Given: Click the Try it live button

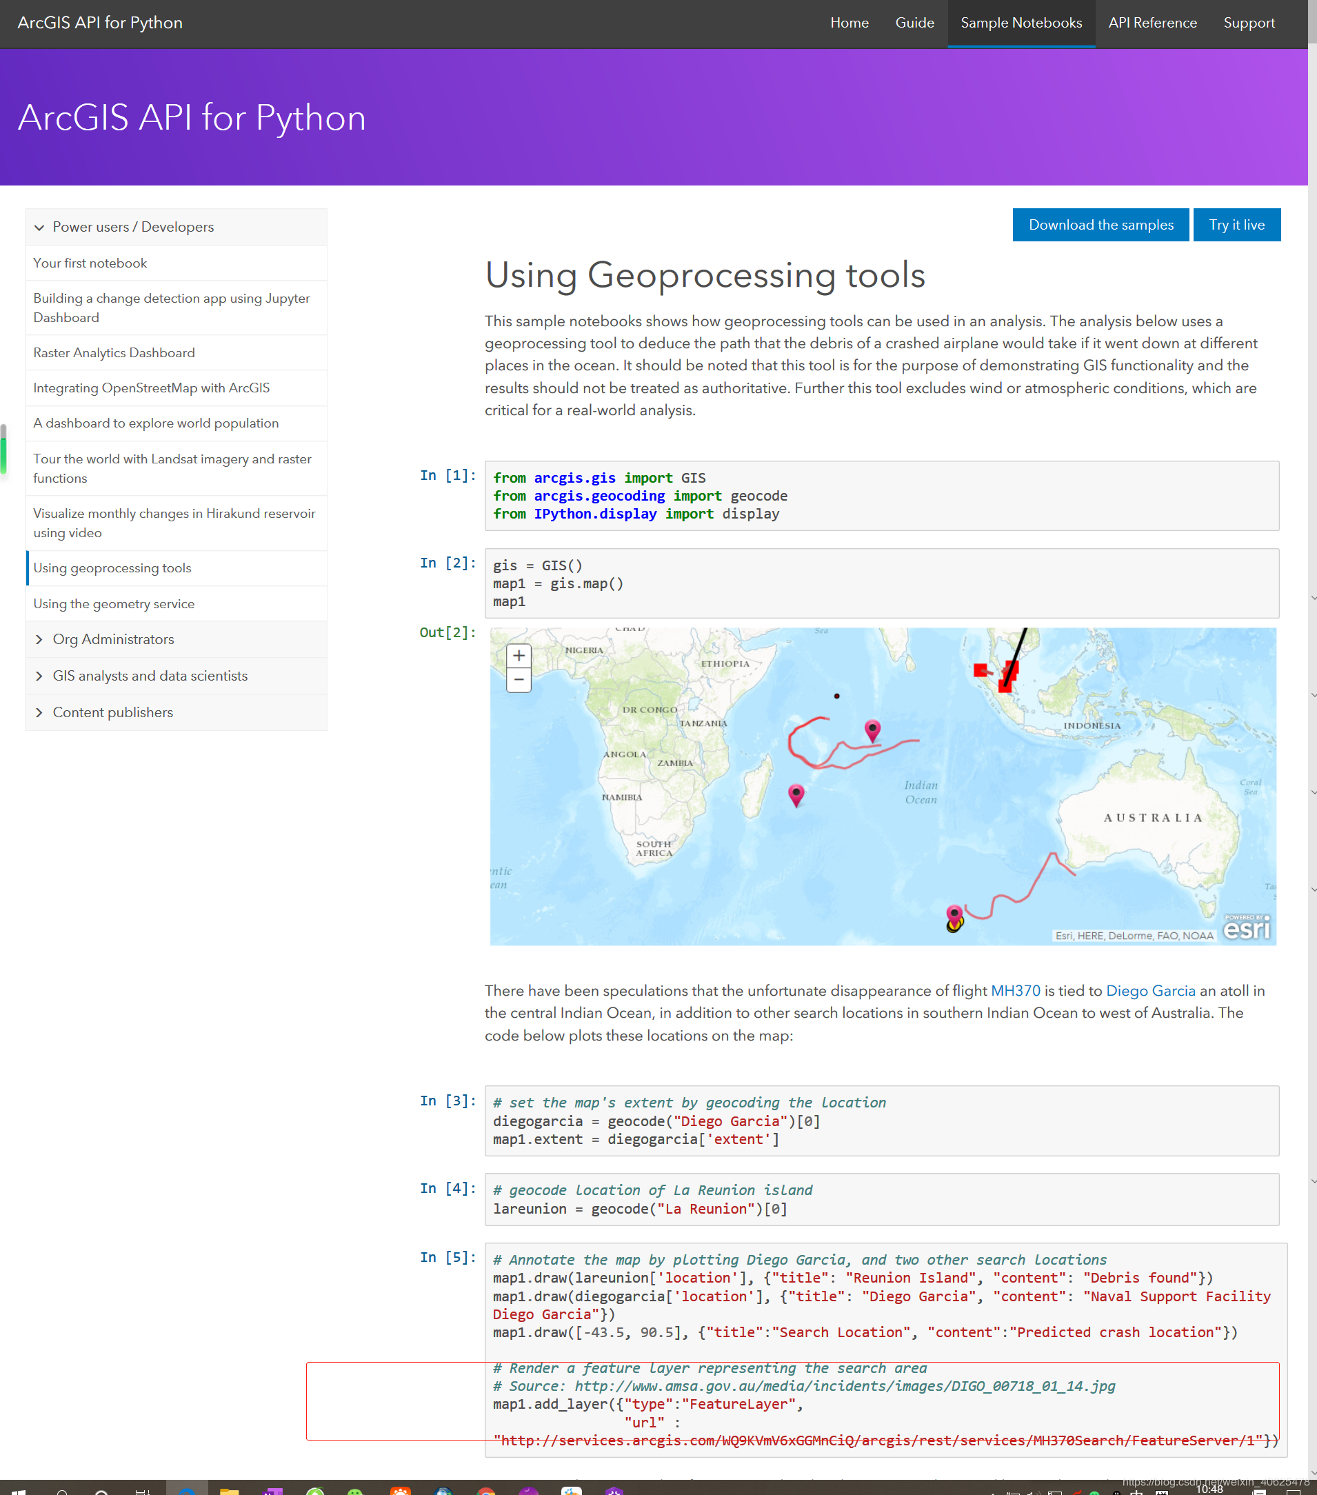Looking at the screenshot, I should pyautogui.click(x=1236, y=225).
